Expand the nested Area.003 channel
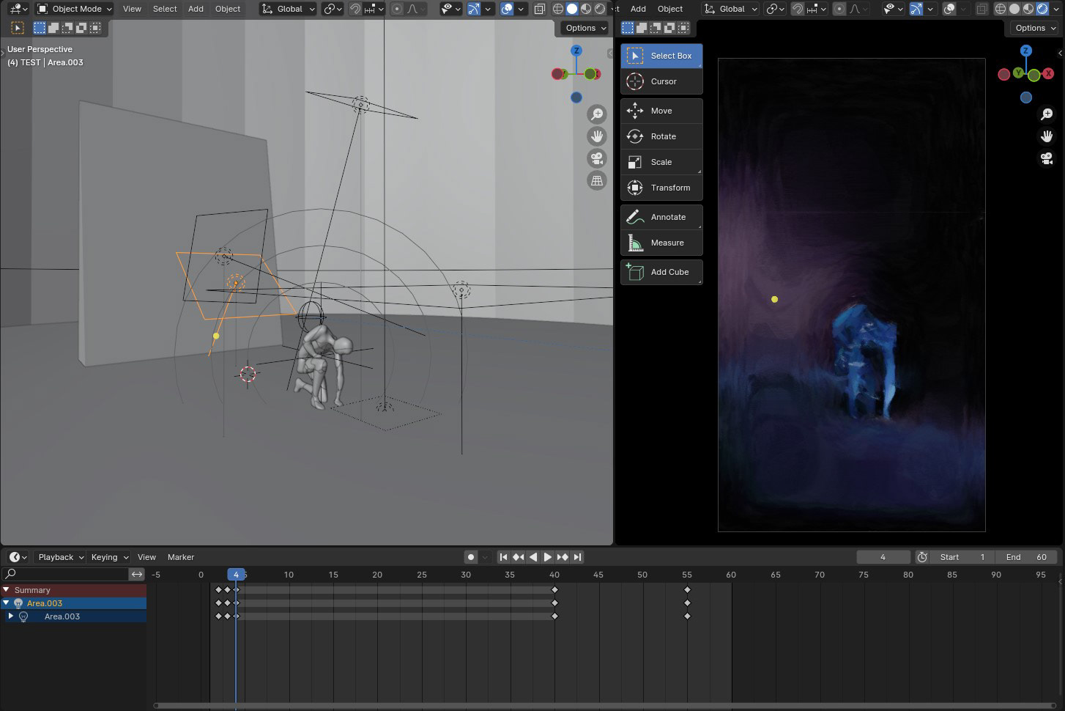Screen dimensions: 1065x711 [x=11, y=616]
